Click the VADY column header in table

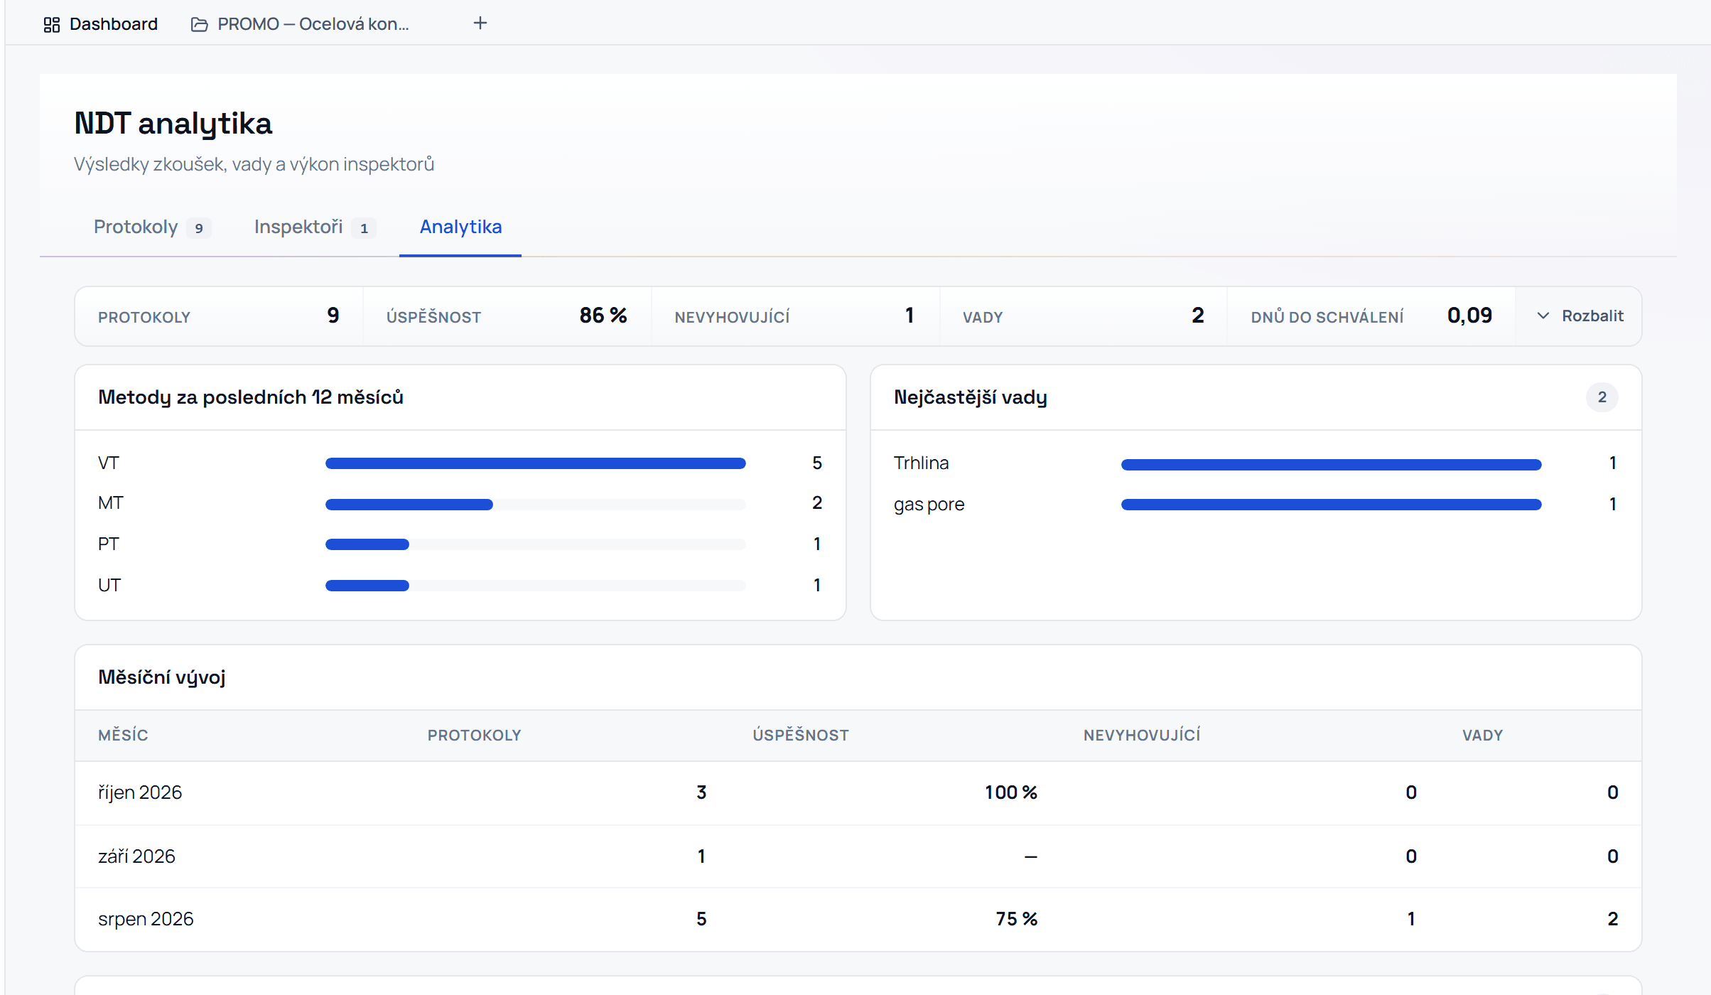point(1482,736)
